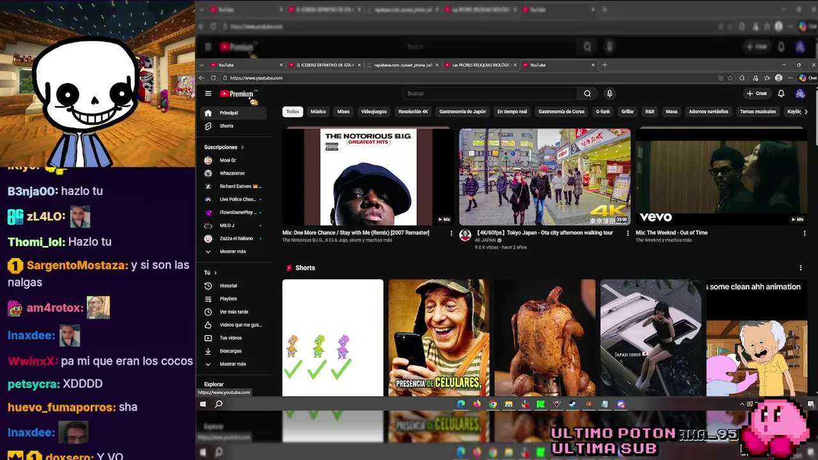This screenshot has width=818, height=460.
Task: Open Microsoft Edge from taskbar
Action: [461, 404]
